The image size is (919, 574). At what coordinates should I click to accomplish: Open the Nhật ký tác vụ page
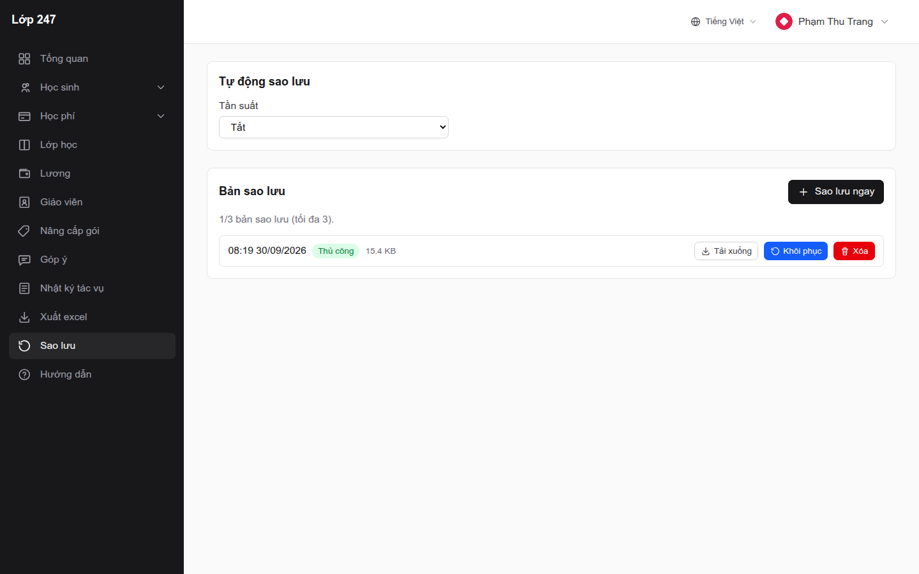click(92, 288)
